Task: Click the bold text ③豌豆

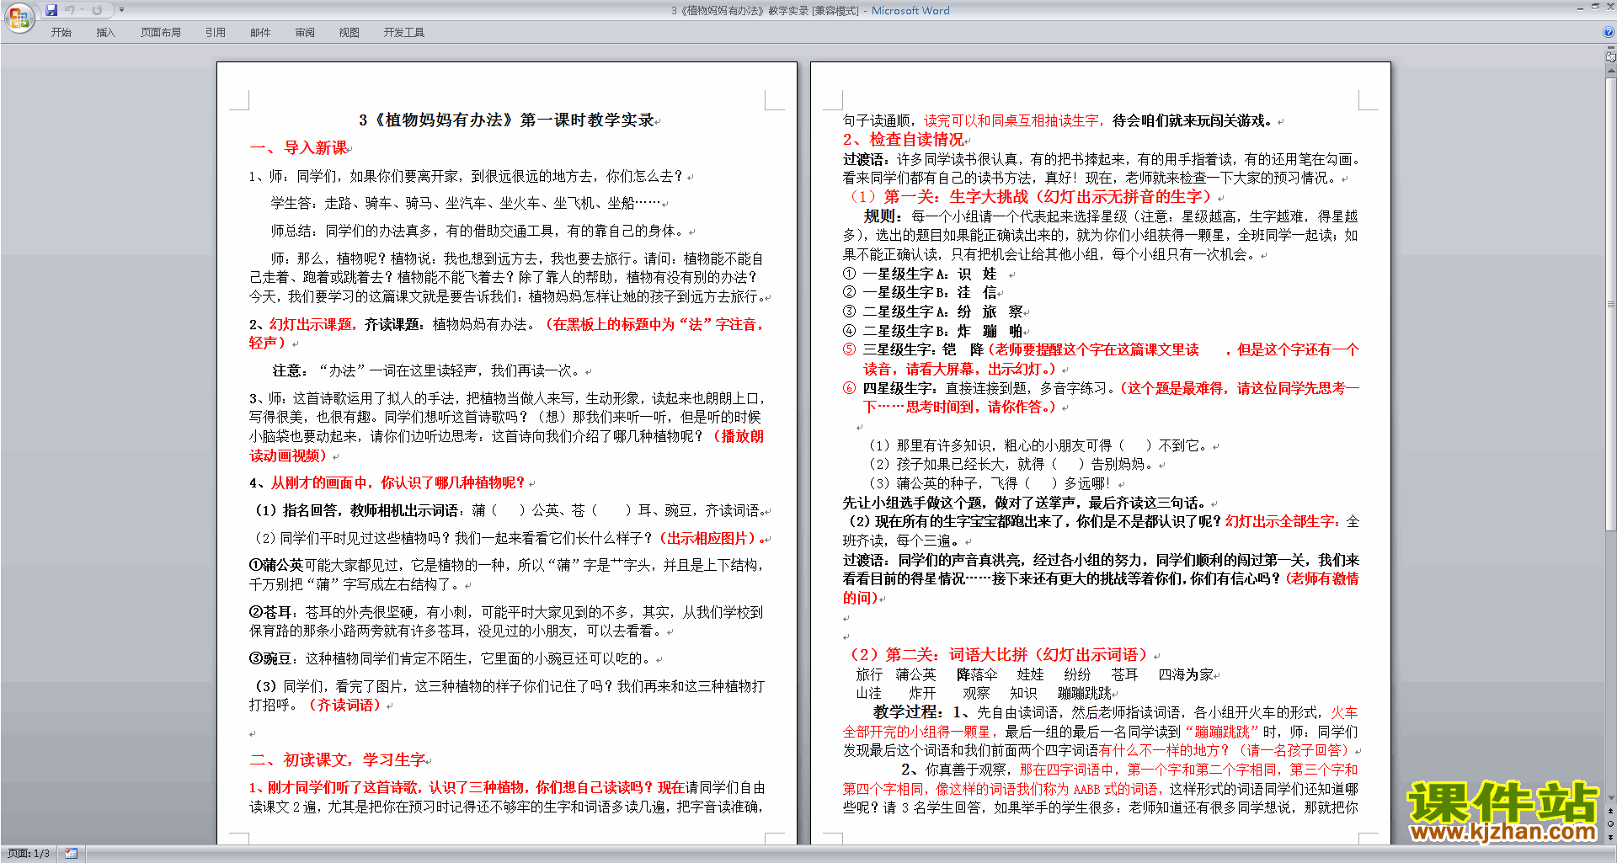Action: [x=269, y=659]
